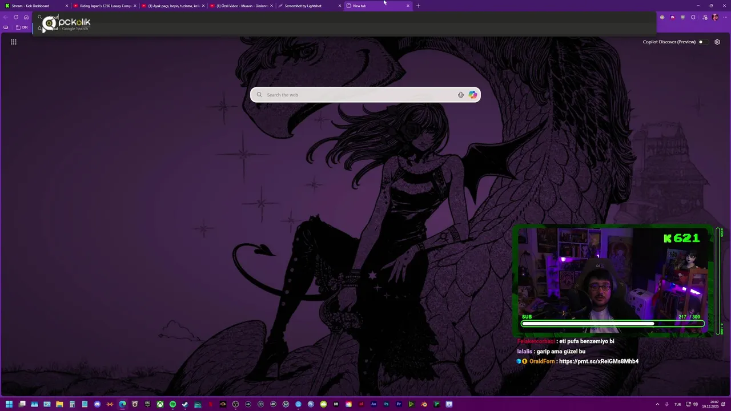Launch Photoshop from the taskbar
731x411 pixels.
[386, 404]
